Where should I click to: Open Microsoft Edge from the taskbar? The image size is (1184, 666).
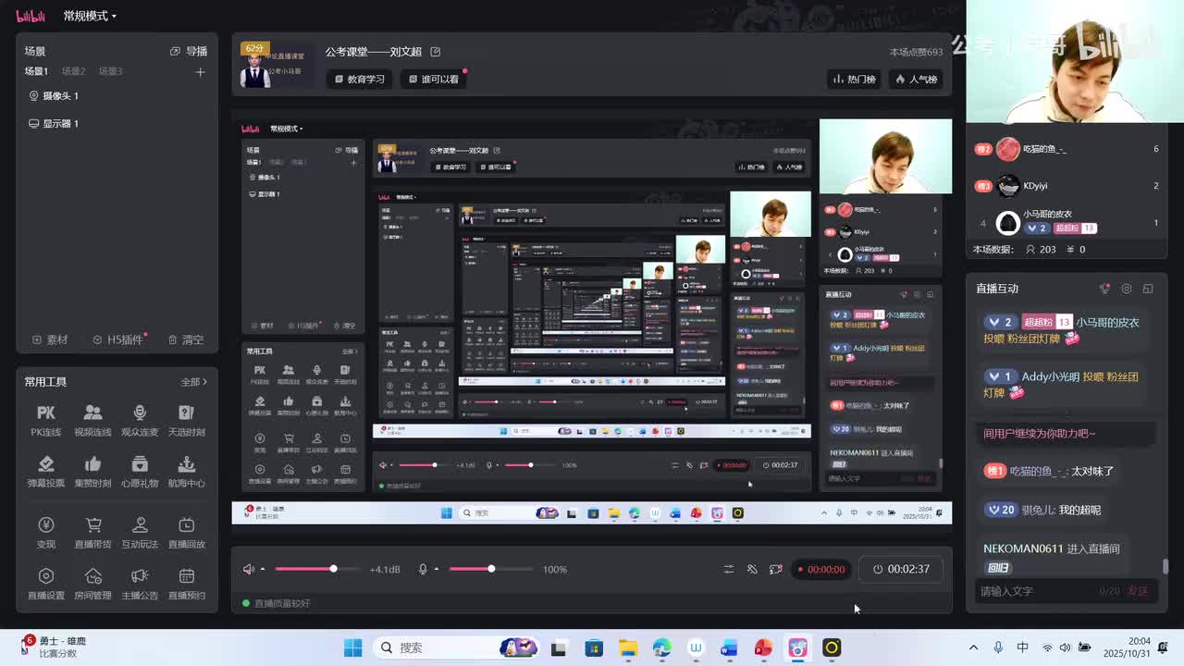[x=661, y=647]
